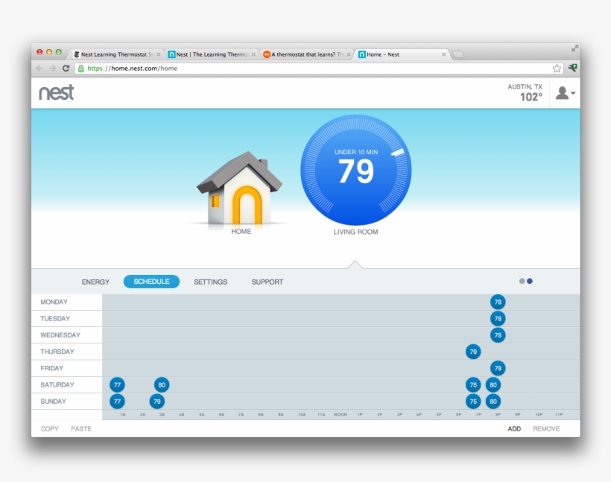Image resolution: width=611 pixels, height=482 pixels.
Task: Select Sunday's 80 setpoint
Action: pyautogui.click(x=493, y=402)
